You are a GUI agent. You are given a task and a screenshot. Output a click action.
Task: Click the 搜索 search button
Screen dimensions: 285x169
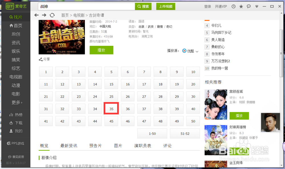[143, 6]
